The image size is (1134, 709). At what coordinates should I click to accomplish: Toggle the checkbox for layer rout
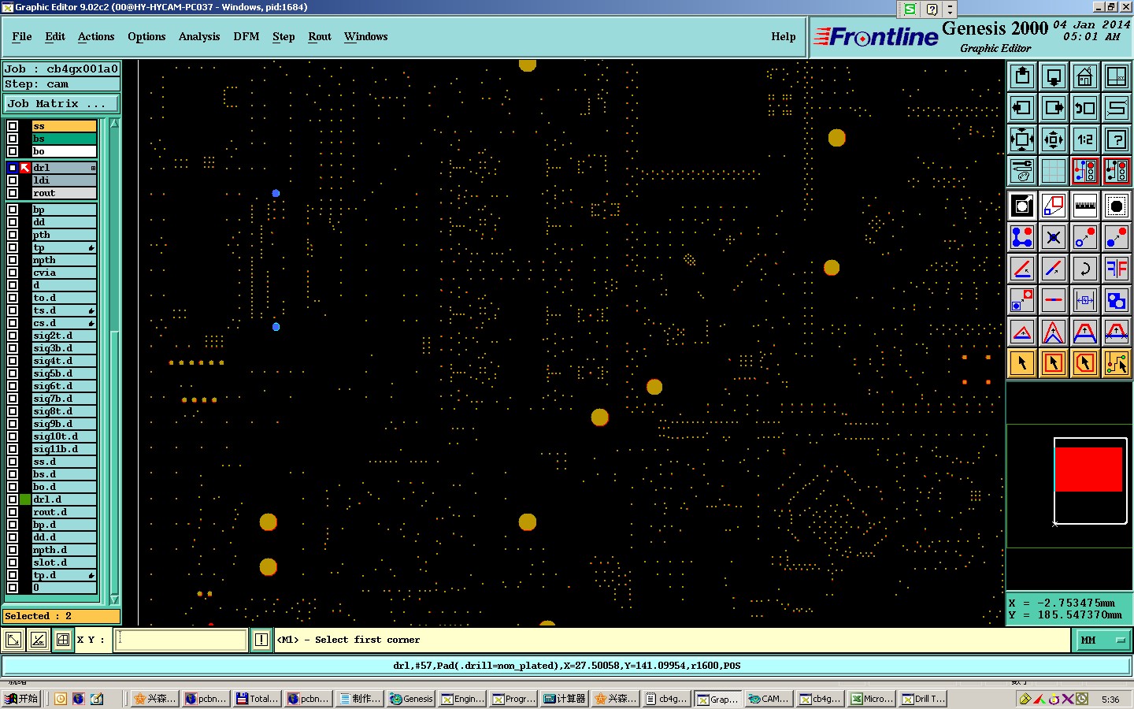13,193
